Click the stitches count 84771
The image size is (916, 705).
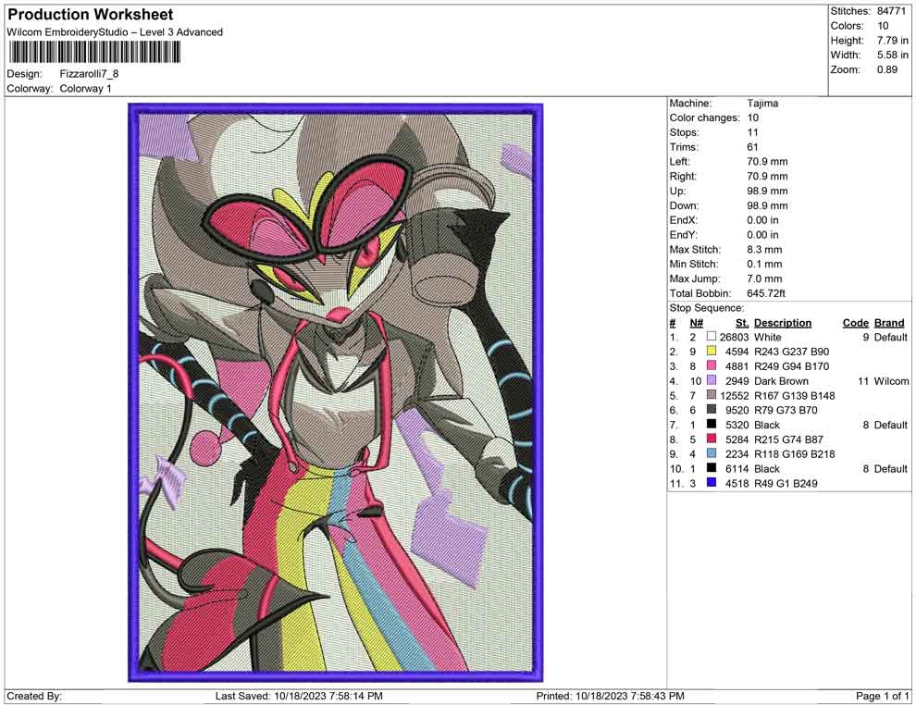pos(891,11)
